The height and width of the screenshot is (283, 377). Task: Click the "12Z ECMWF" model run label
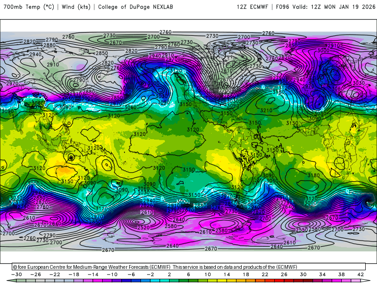(252, 7)
